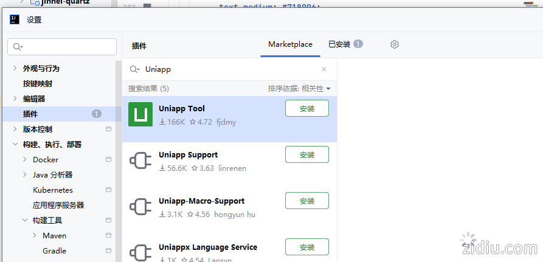The width and height of the screenshot is (543, 262).
Task: Install the Uniapp-Macro-Support plugin
Action: click(x=307, y=201)
